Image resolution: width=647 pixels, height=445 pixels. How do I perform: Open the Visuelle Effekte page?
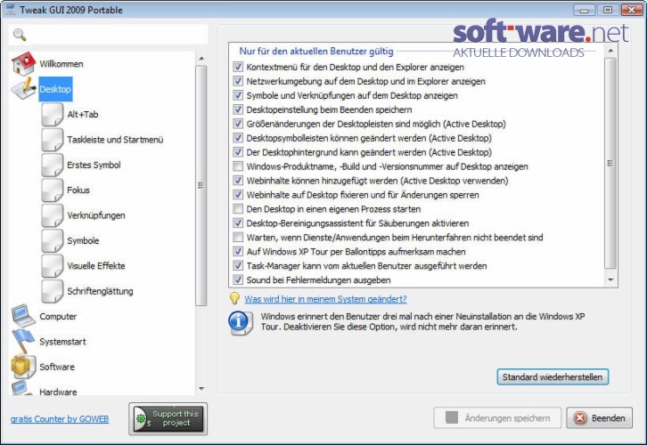[x=96, y=266]
